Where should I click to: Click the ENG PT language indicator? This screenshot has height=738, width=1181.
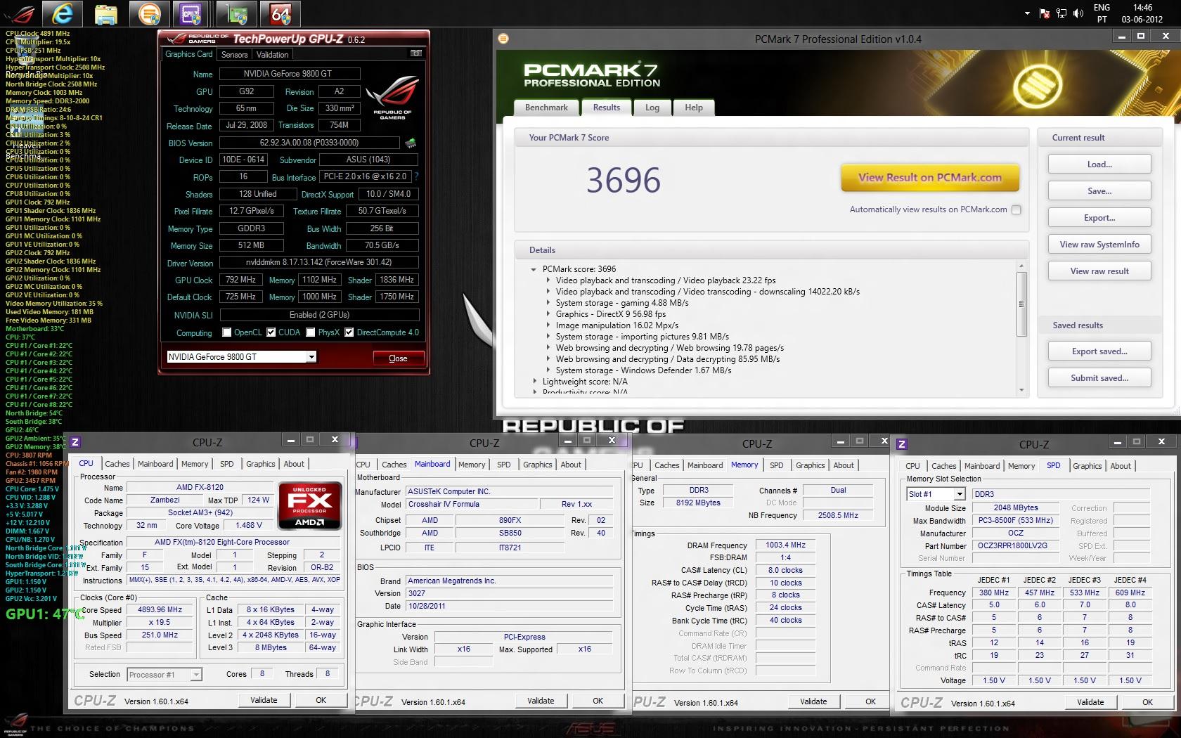pyautogui.click(x=1102, y=13)
